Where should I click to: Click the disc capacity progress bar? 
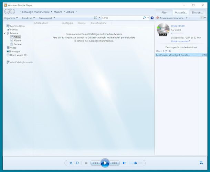tap(177, 33)
